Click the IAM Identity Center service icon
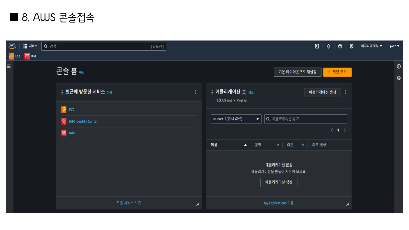The width and height of the screenshot is (409, 230). tap(64, 121)
